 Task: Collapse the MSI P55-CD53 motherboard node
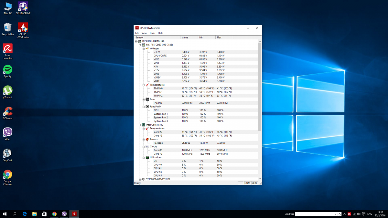point(140,45)
